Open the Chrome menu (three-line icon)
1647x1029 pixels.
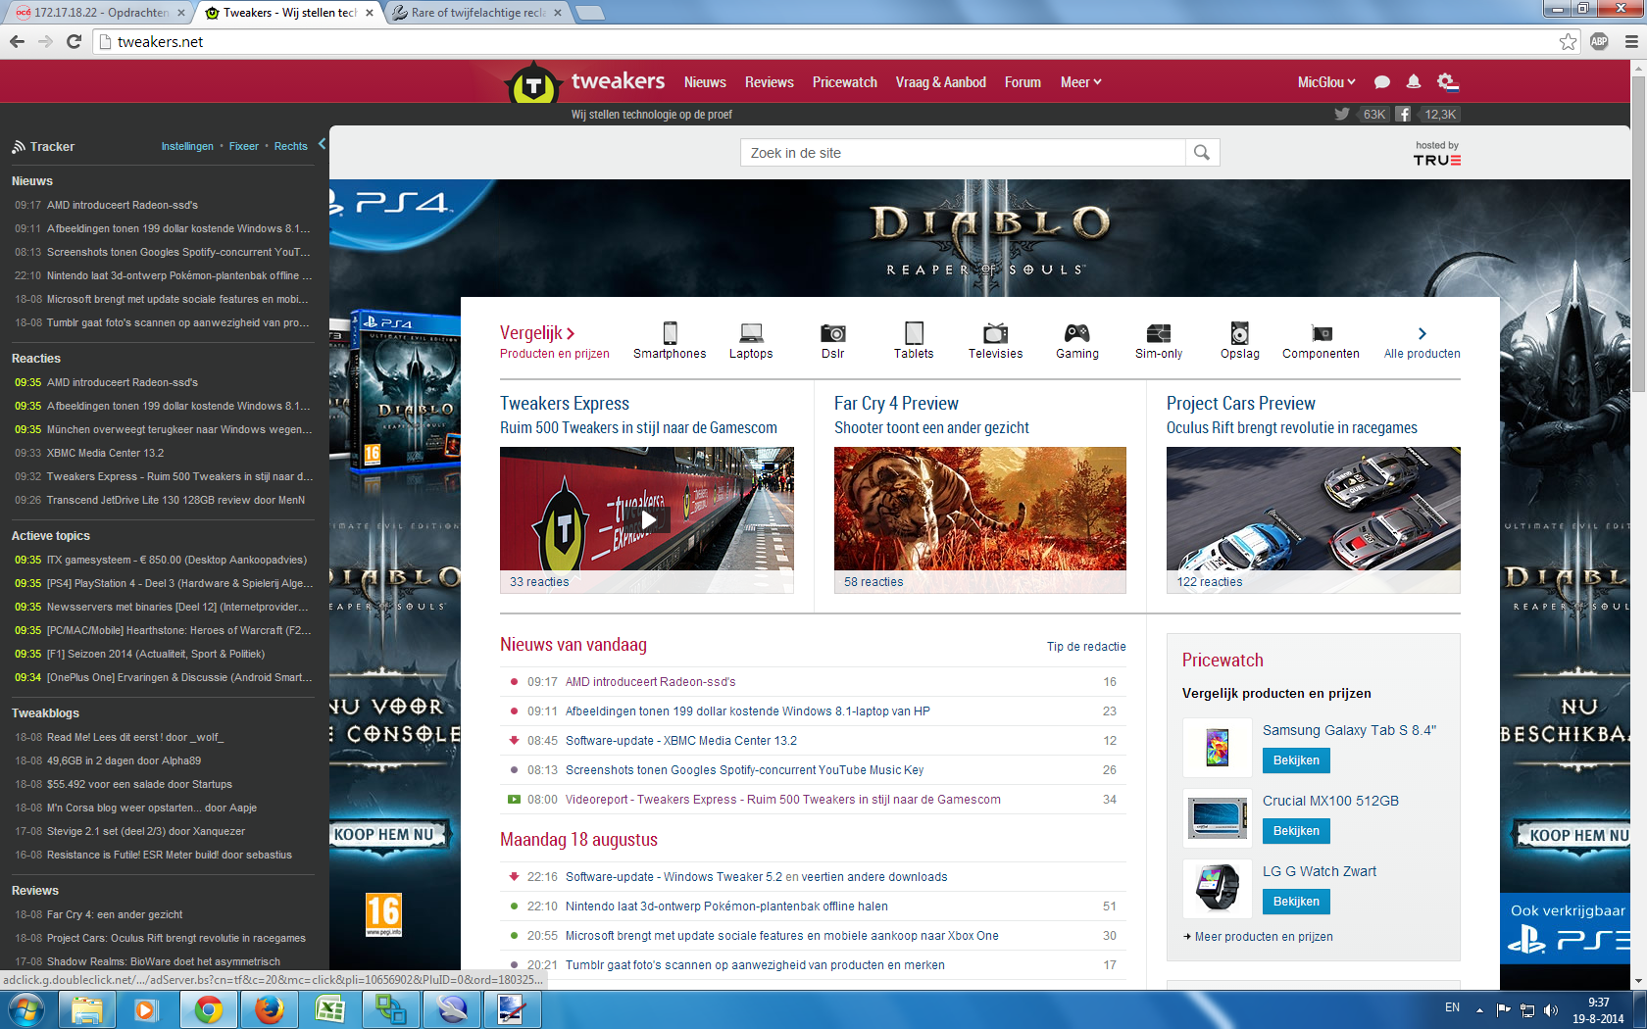pyautogui.click(x=1631, y=41)
